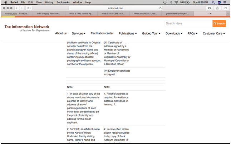Switch to What is PAN Card, PAN... tab
This screenshot has width=231, height=144.
[x=113, y=14]
